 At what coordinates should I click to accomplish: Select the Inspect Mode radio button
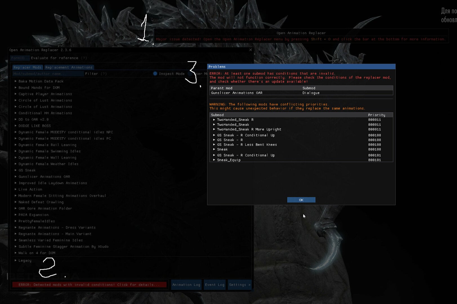click(155, 73)
